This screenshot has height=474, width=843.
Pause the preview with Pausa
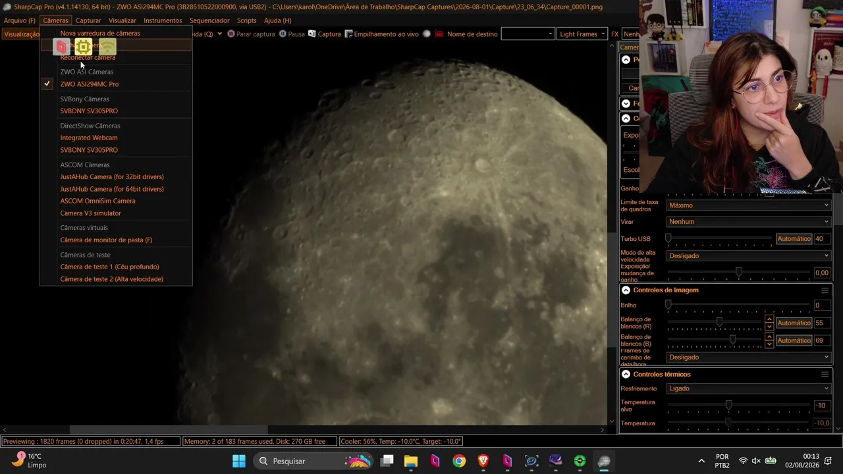click(292, 34)
